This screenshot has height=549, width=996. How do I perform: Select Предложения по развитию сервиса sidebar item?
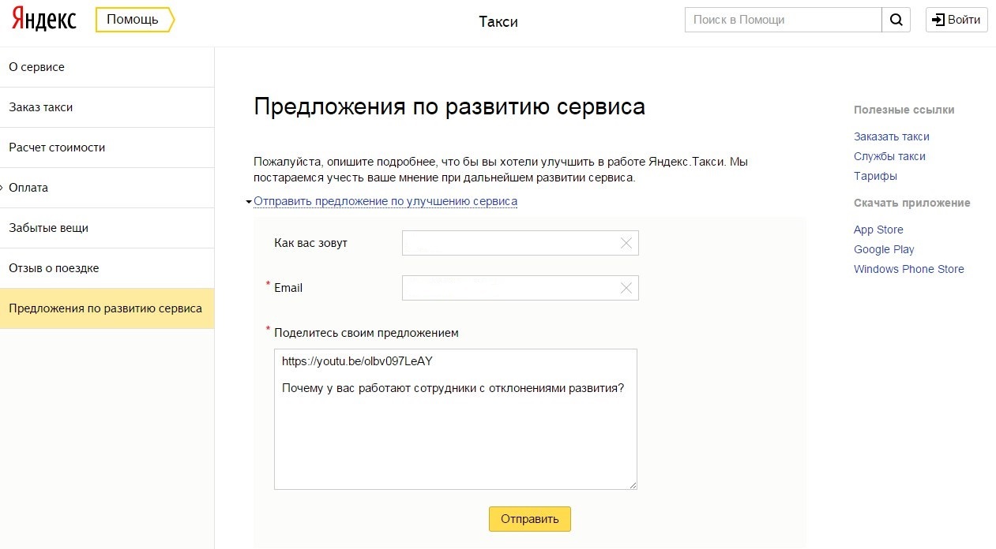[107, 308]
